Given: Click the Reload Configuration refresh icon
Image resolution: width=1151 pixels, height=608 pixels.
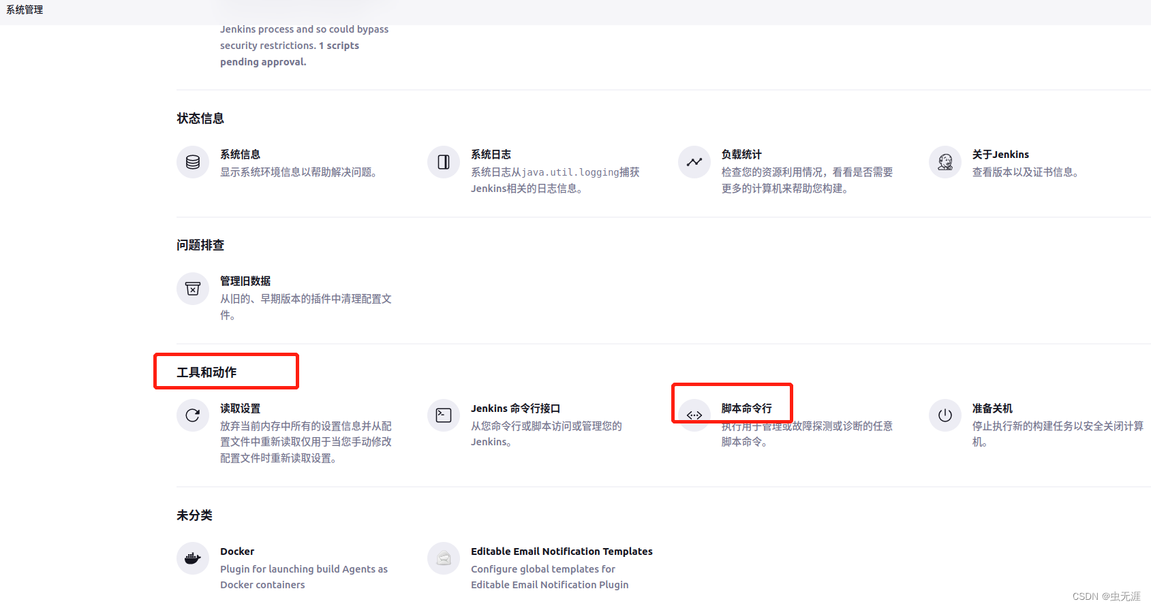Looking at the screenshot, I should pyautogui.click(x=193, y=415).
